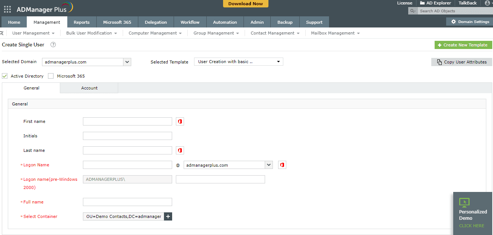
Task: Open the help question mark icon
Action: pos(53,45)
